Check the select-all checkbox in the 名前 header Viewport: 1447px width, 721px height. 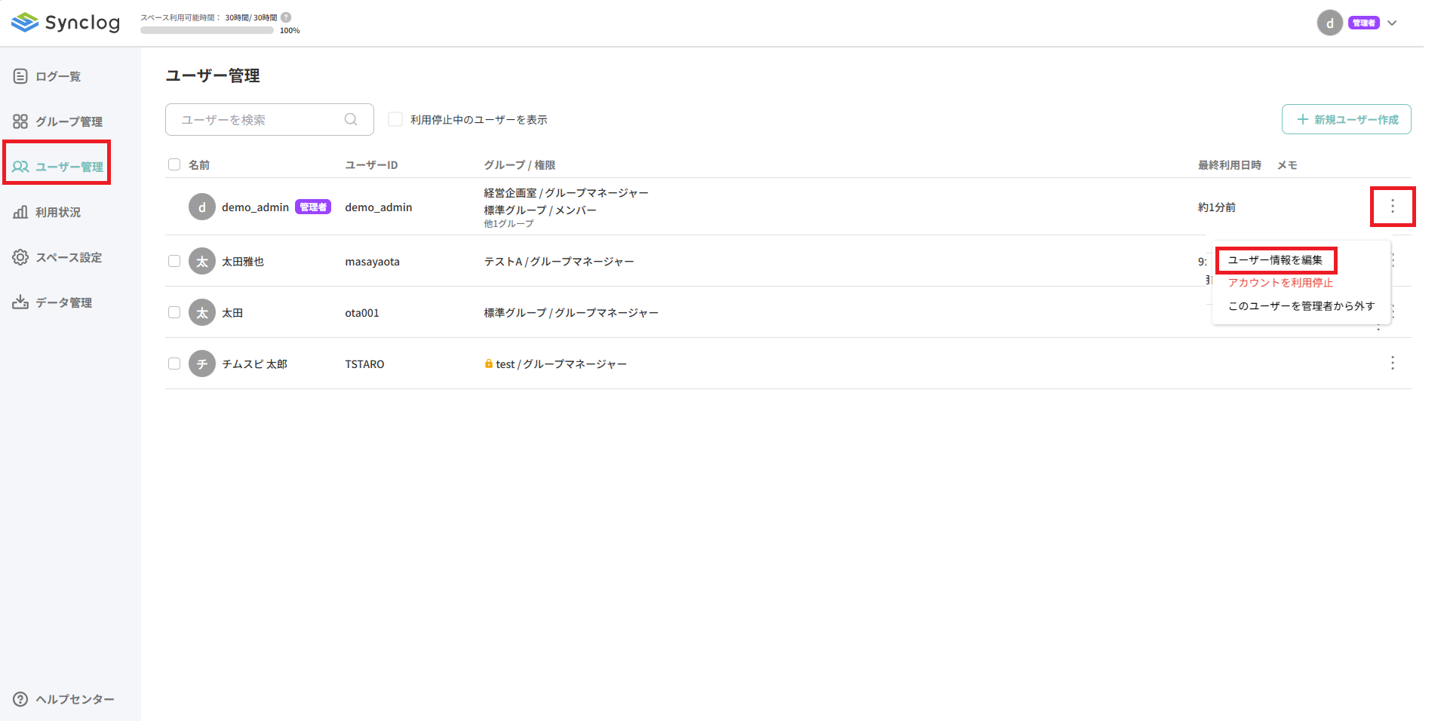click(x=174, y=164)
